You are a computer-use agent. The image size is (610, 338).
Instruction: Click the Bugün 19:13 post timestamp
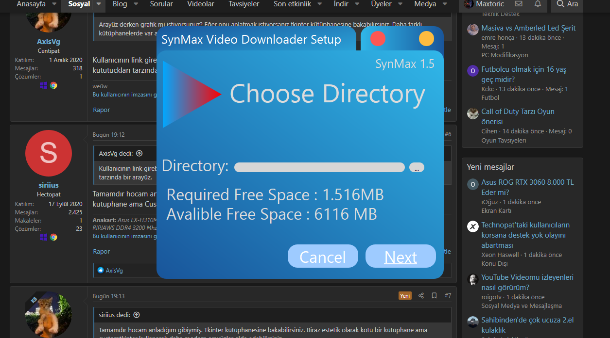pos(109,296)
